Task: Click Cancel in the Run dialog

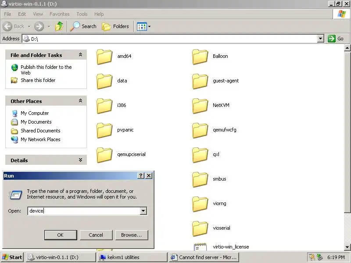Action: [x=96, y=235]
